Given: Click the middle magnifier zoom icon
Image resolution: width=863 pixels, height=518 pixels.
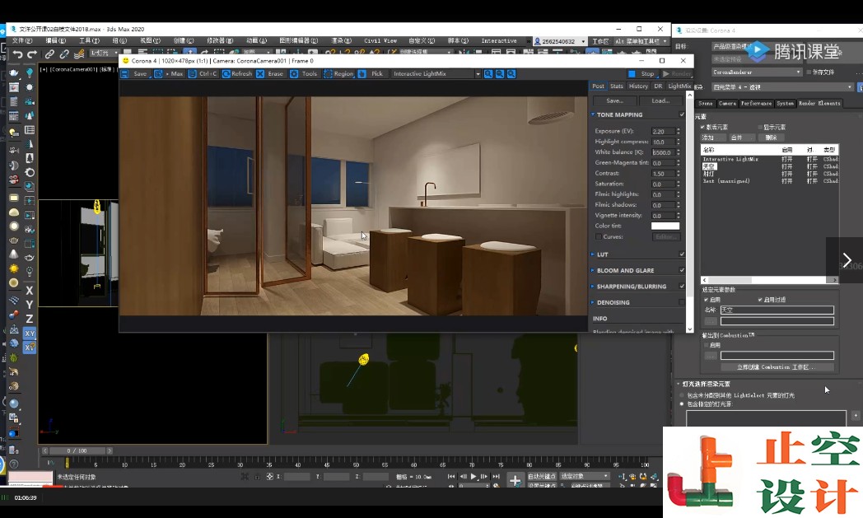Looking at the screenshot, I should click(500, 74).
